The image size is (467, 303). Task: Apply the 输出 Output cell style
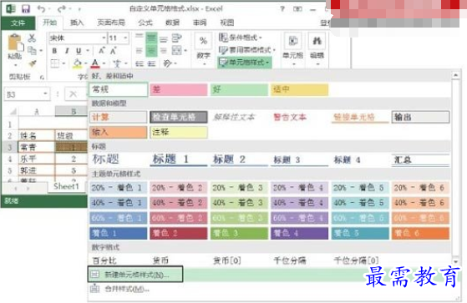[420, 117]
